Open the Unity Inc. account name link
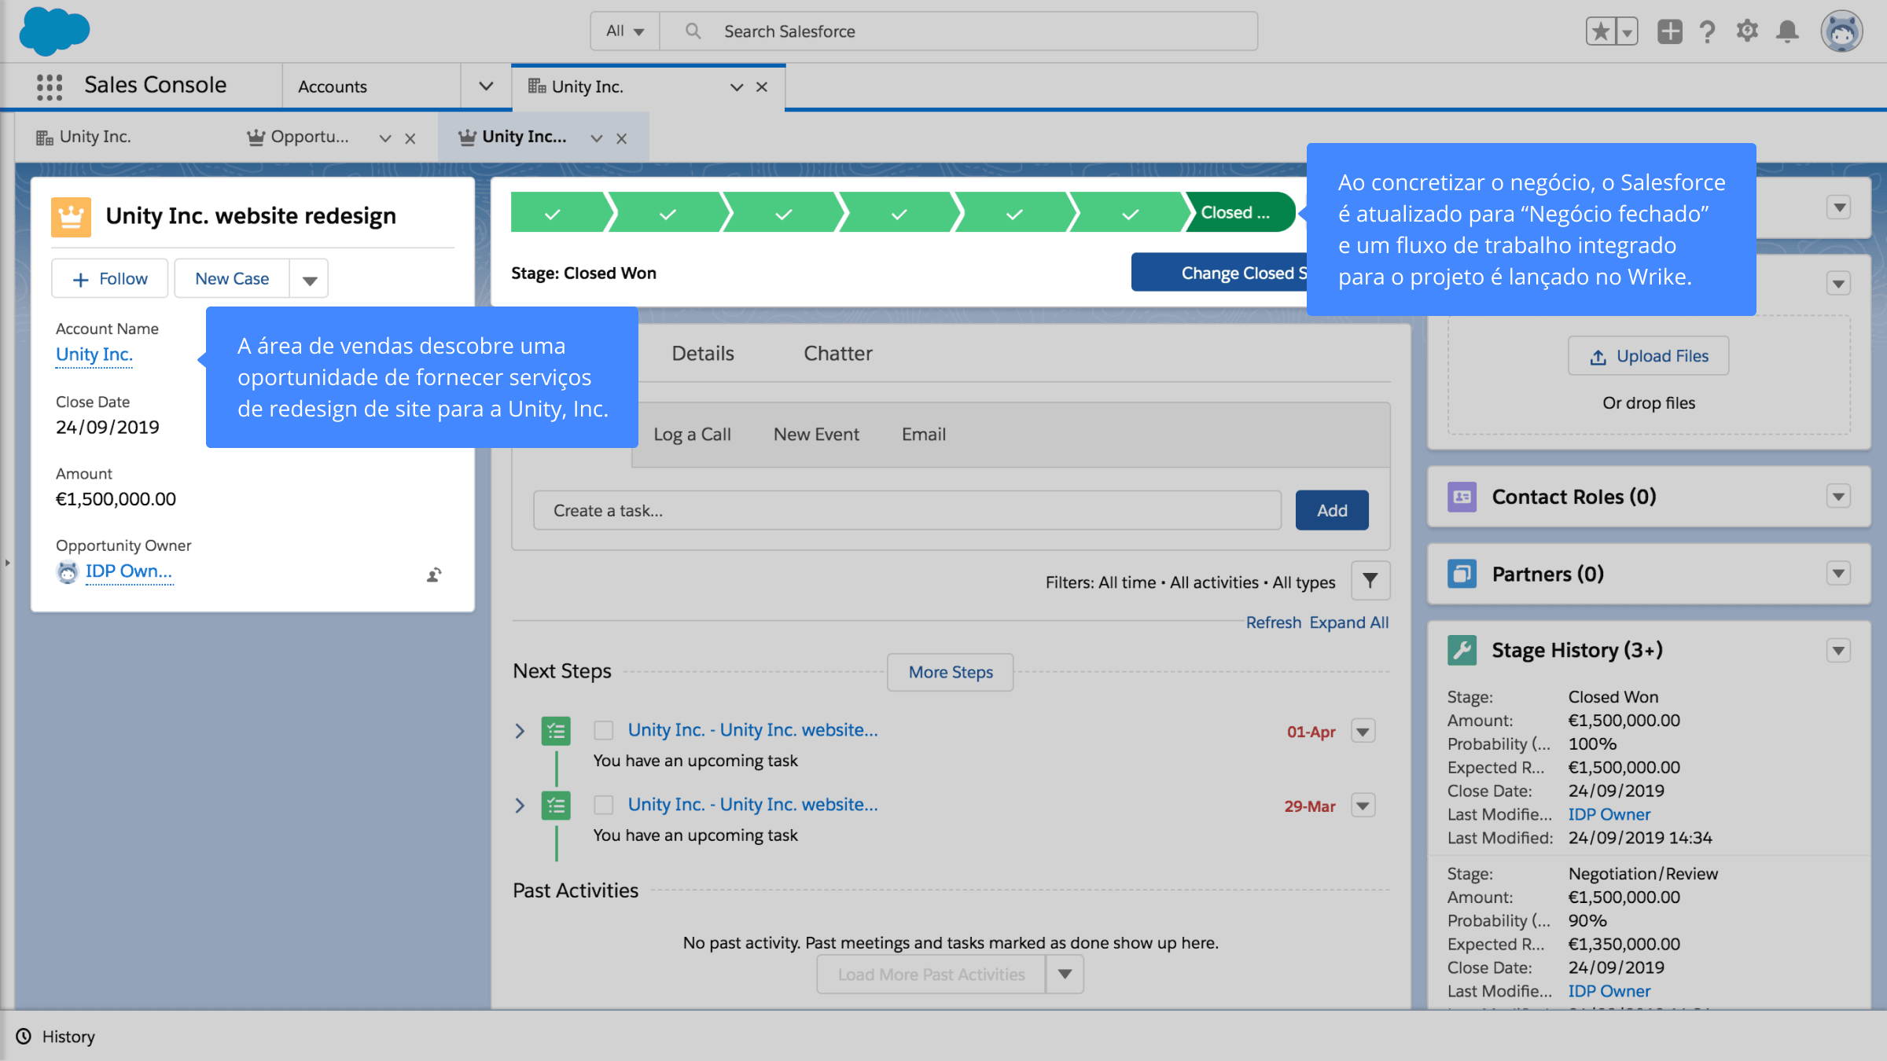Screen dimensions: 1887x1061 pos(94,354)
